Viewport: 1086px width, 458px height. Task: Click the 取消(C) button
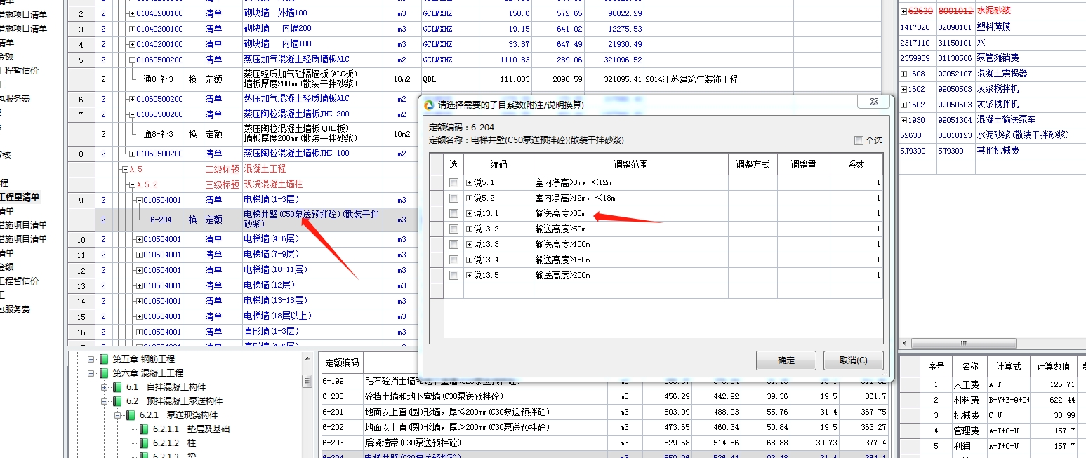point(853,361)
